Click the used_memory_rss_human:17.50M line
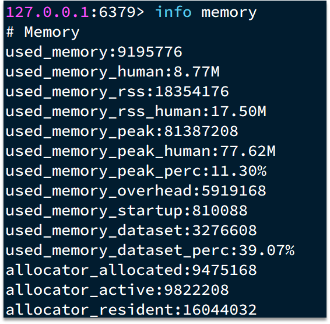 pos(136,112)
